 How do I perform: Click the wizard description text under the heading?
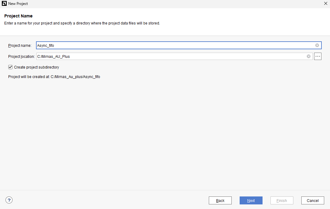click(x=82, y=23)
